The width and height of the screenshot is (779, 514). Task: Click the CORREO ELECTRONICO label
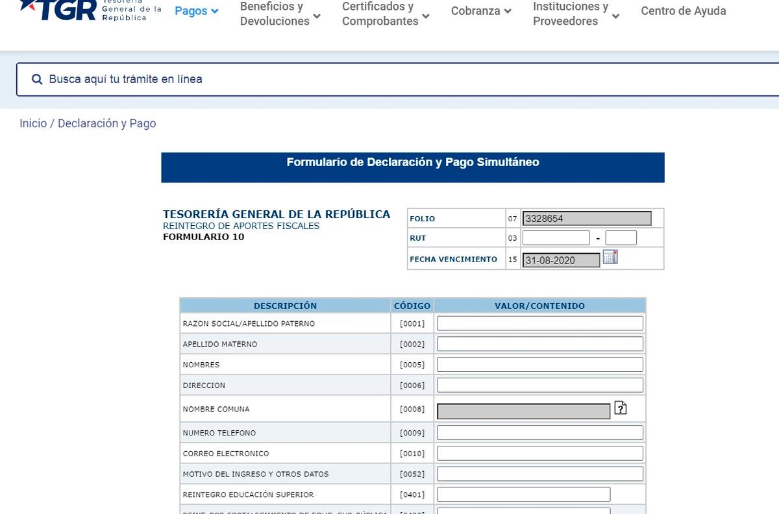point(226,454)
